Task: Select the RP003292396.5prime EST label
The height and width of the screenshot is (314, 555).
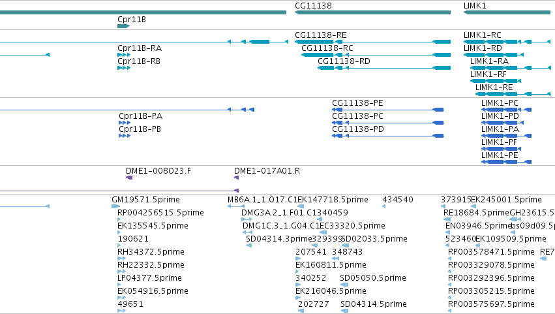Action: coord(491,279)
